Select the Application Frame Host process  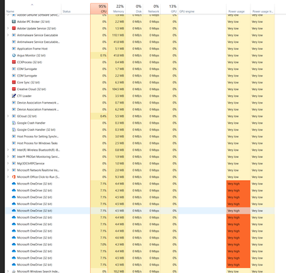tap(139, 49)
